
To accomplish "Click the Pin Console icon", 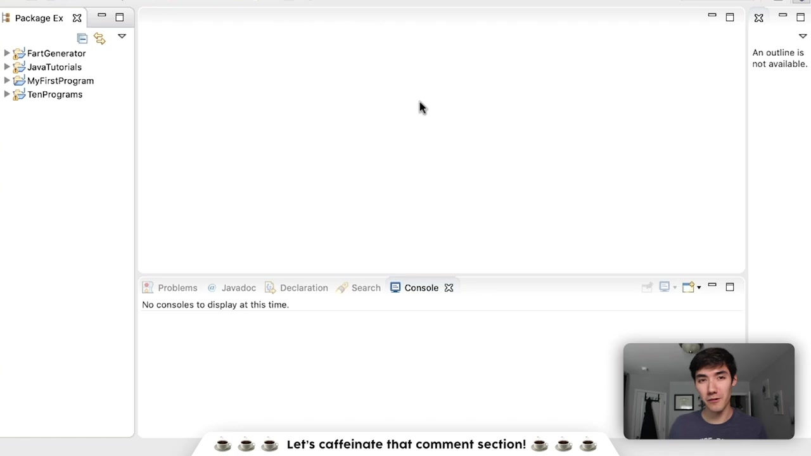I will coord(646,287).
